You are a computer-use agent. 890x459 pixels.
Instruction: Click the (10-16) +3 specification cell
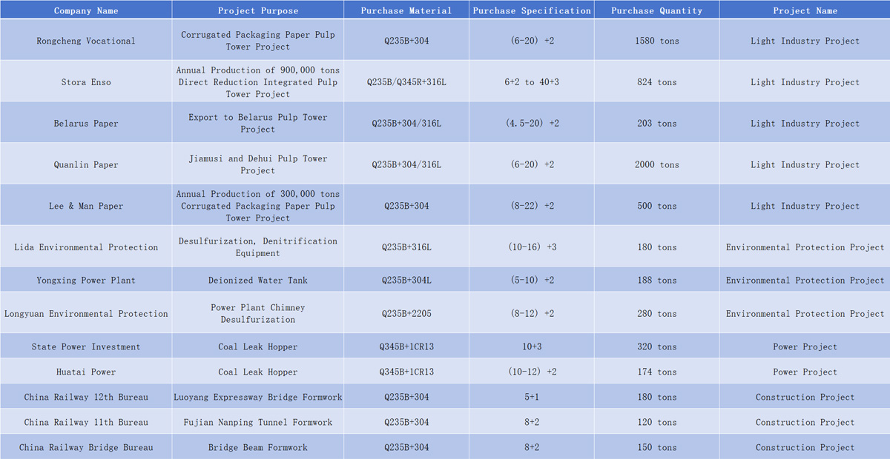click(x=532, y=247)
